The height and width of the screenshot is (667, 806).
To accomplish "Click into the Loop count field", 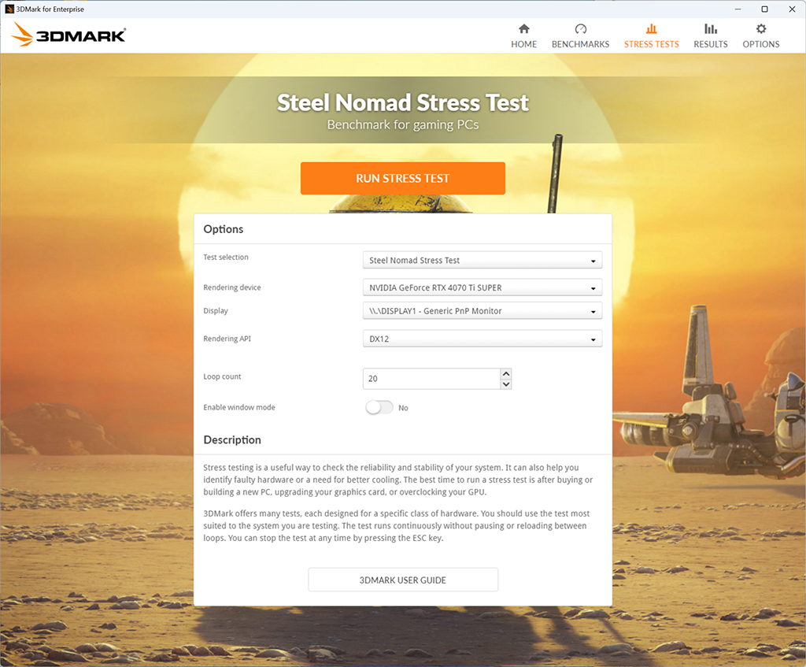I will (x=431, y=379).
